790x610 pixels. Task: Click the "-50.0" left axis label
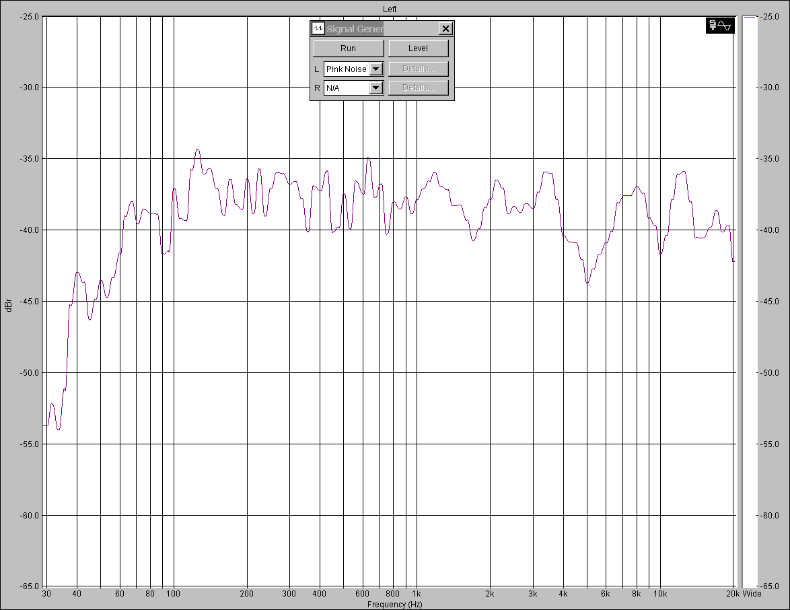click(29, 372)
